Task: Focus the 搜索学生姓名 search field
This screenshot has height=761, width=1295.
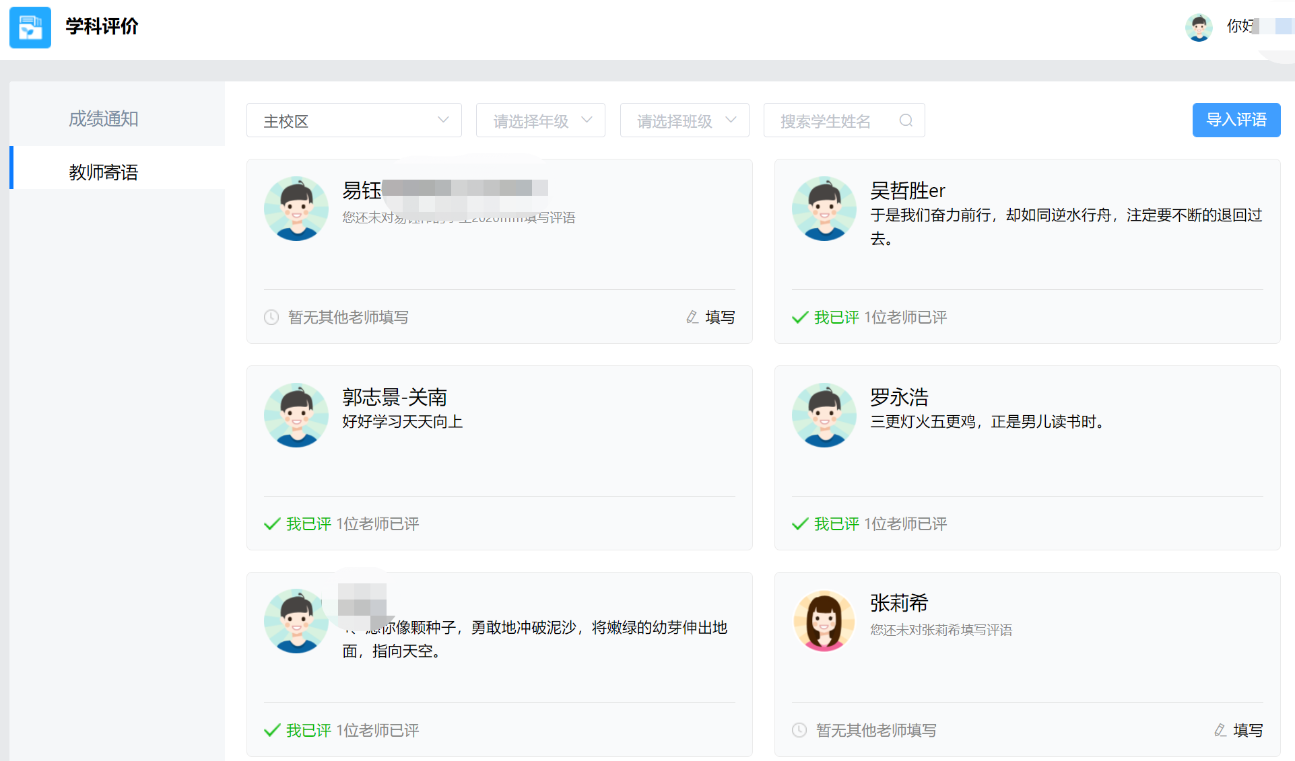Action: click(x=832, y=120)
